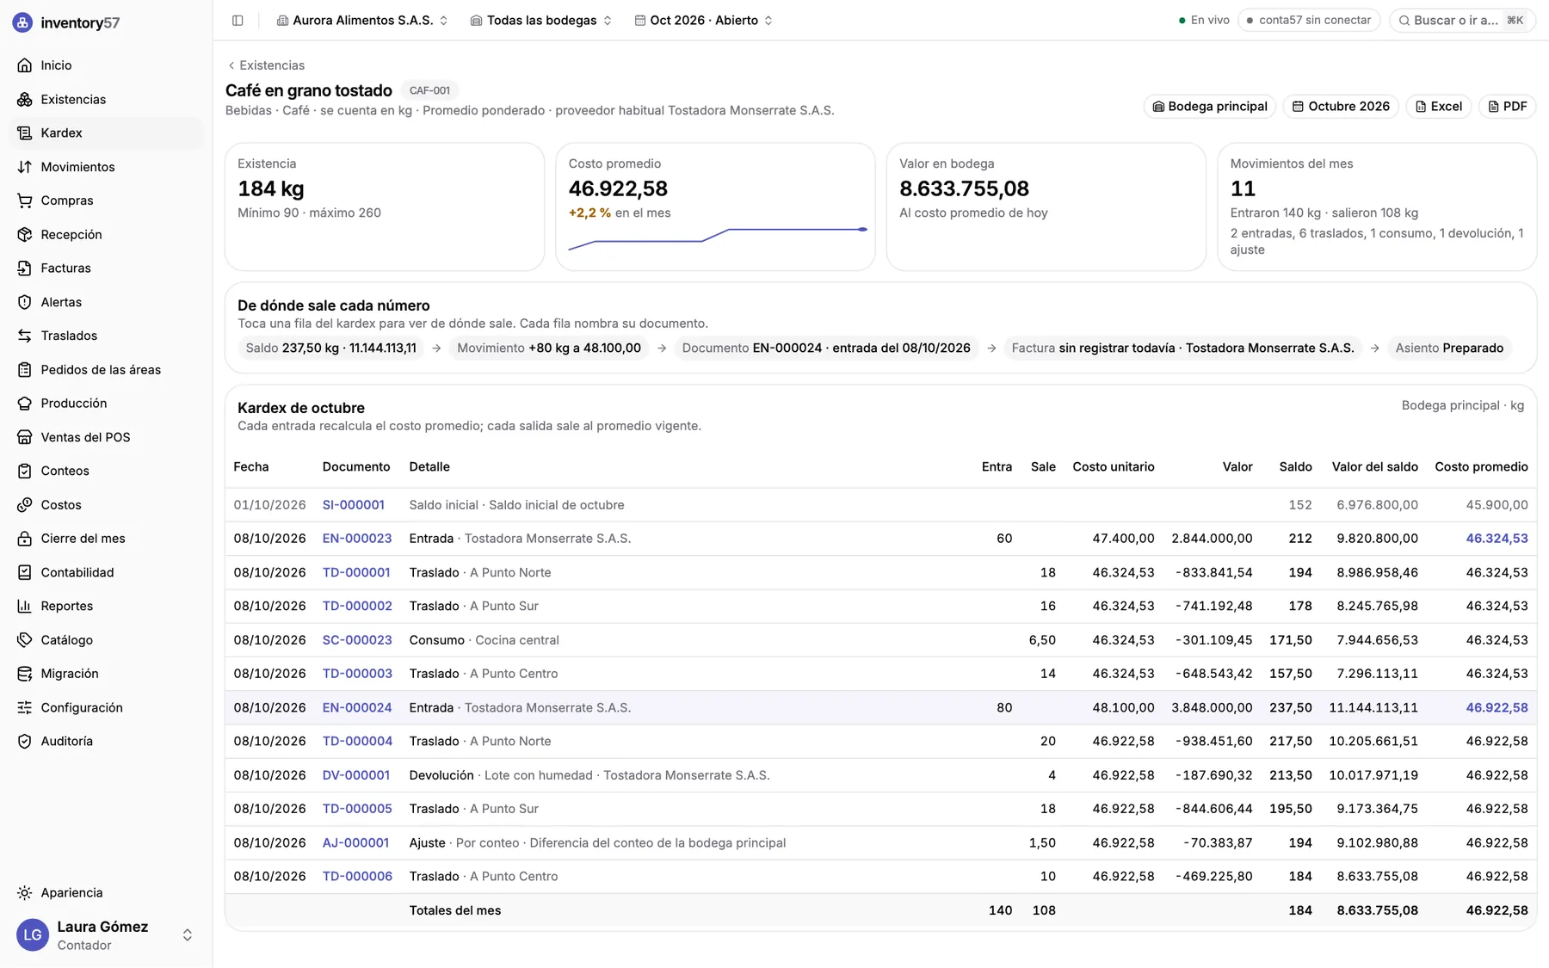Screen dimensions: 1549x968
Task: Open the Oct 2026 · Abierto period selector
Action: 704,20
